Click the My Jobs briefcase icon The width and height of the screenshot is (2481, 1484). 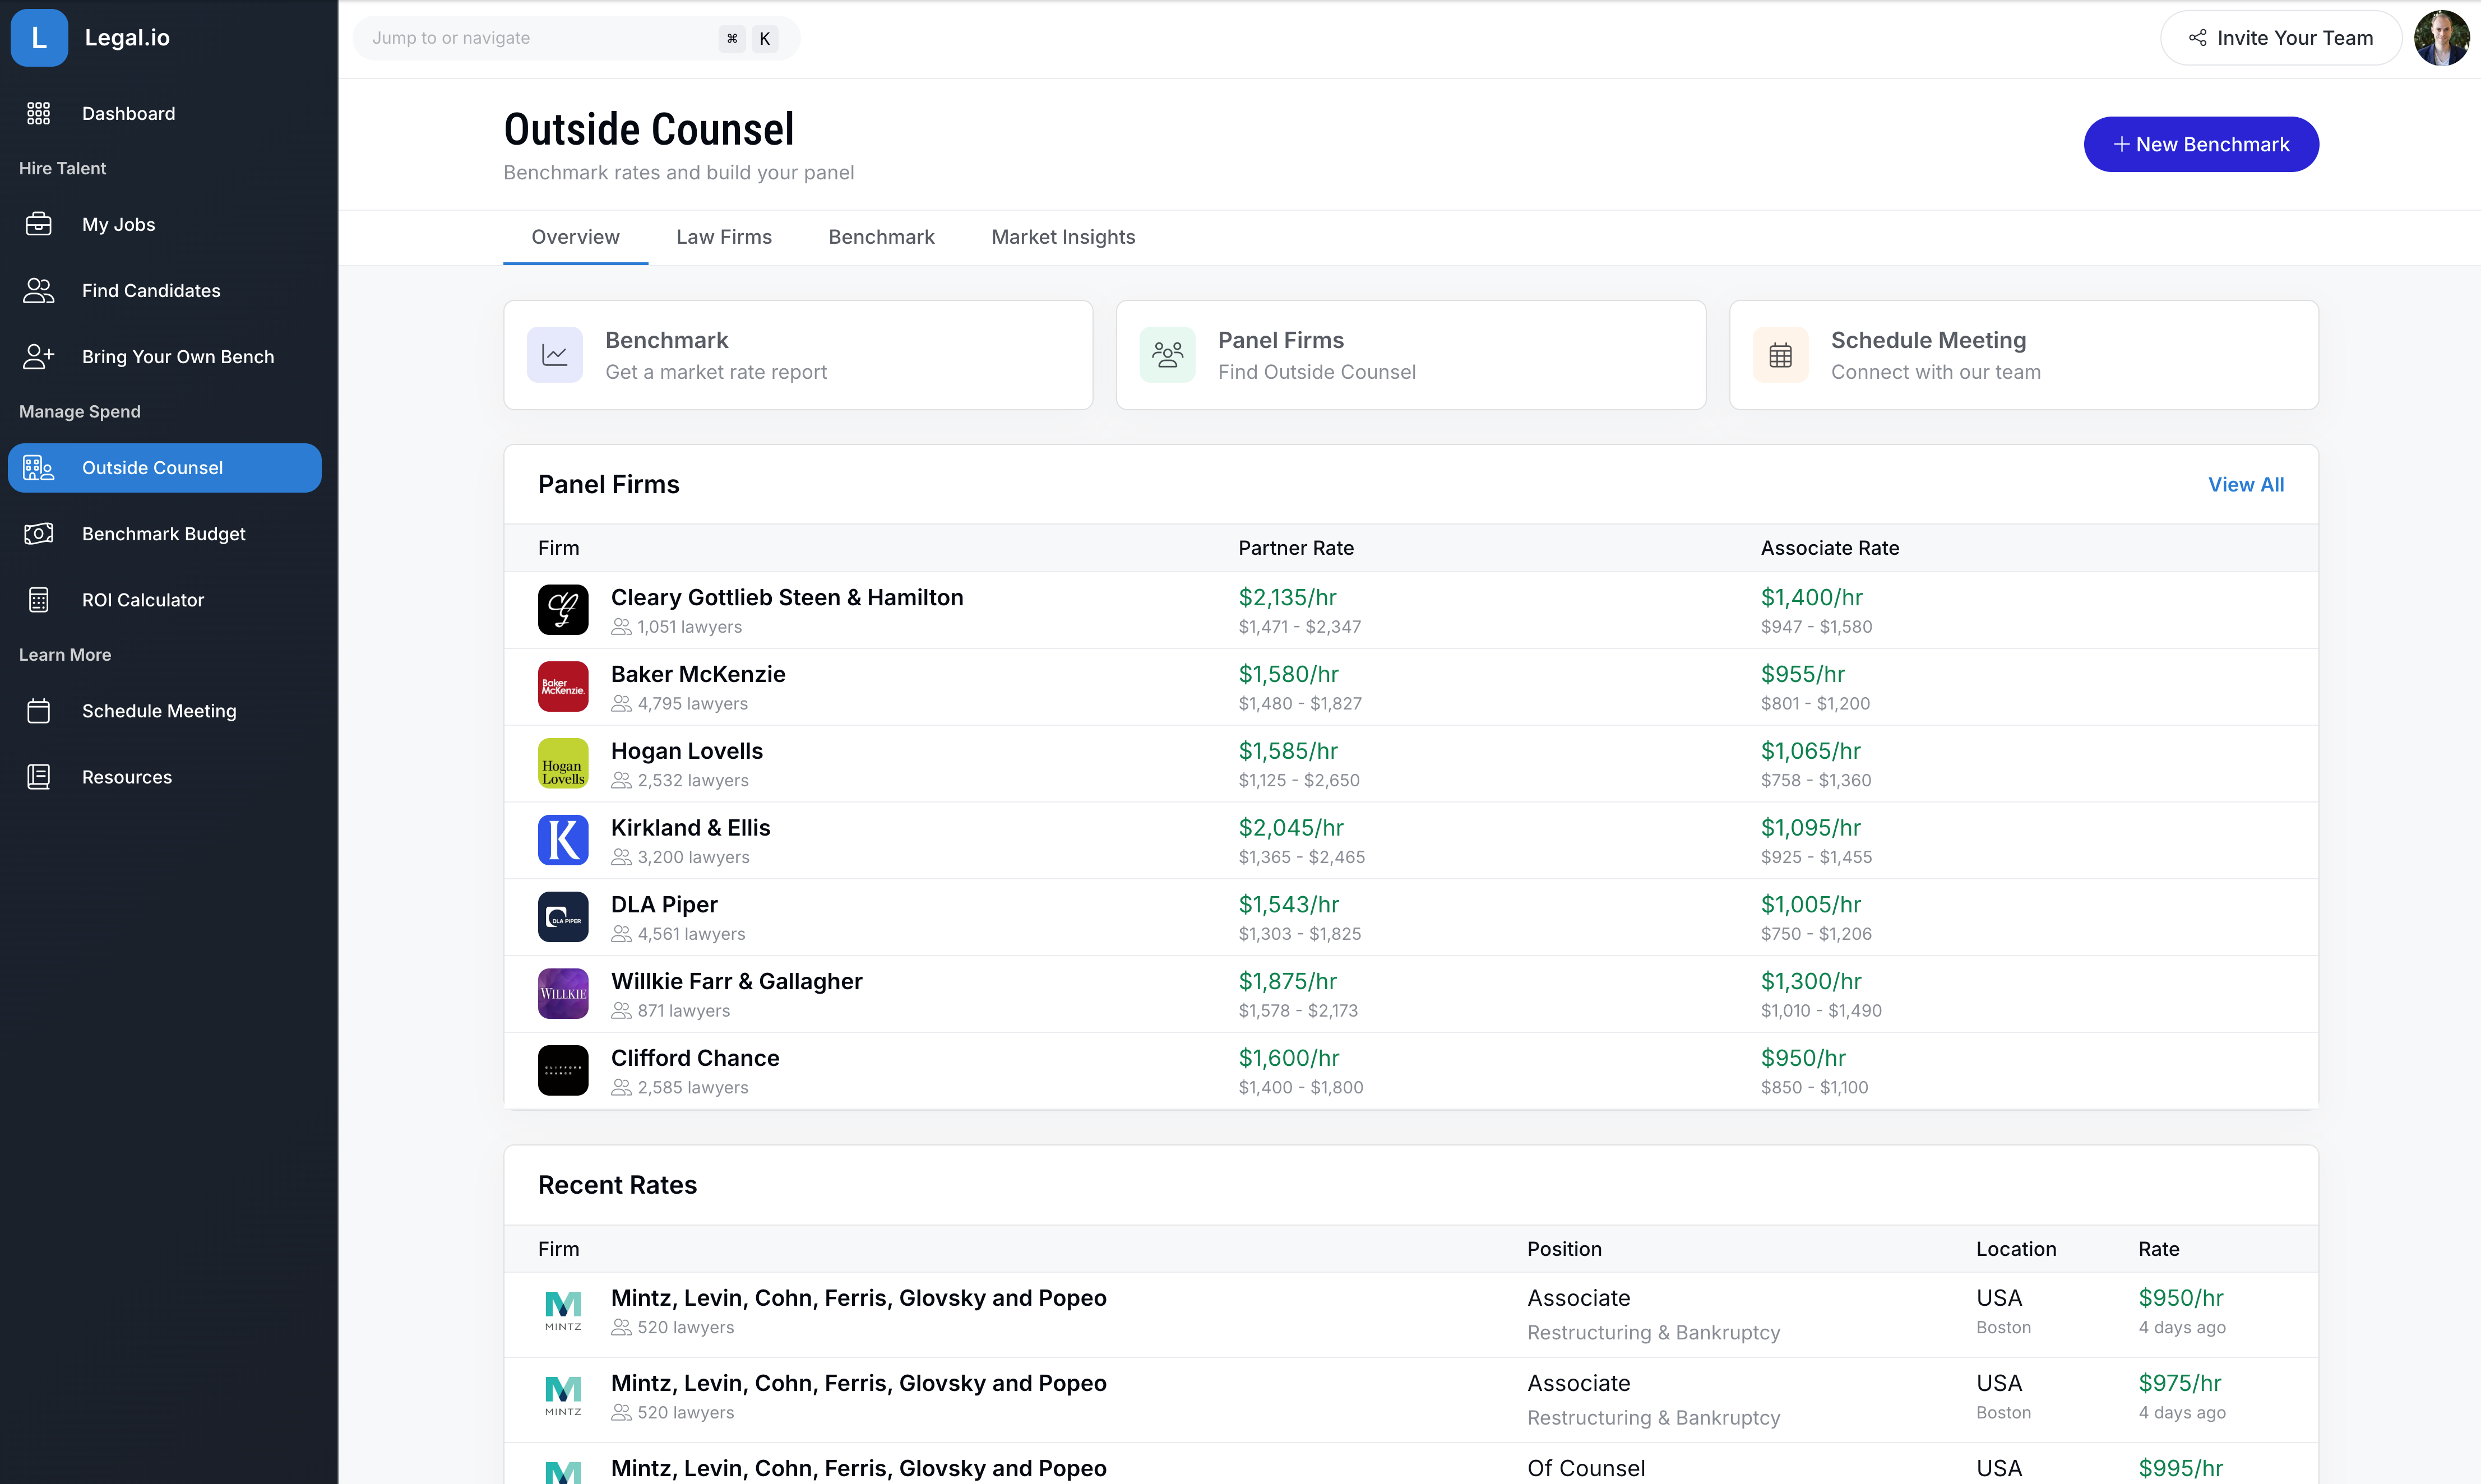pyautogui.click(x=39, y=224)
